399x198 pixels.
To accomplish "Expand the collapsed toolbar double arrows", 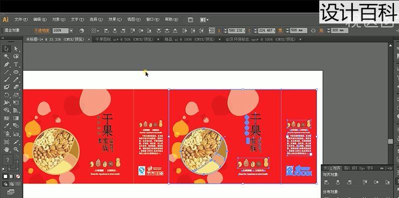I will click(x=3, y=38).
